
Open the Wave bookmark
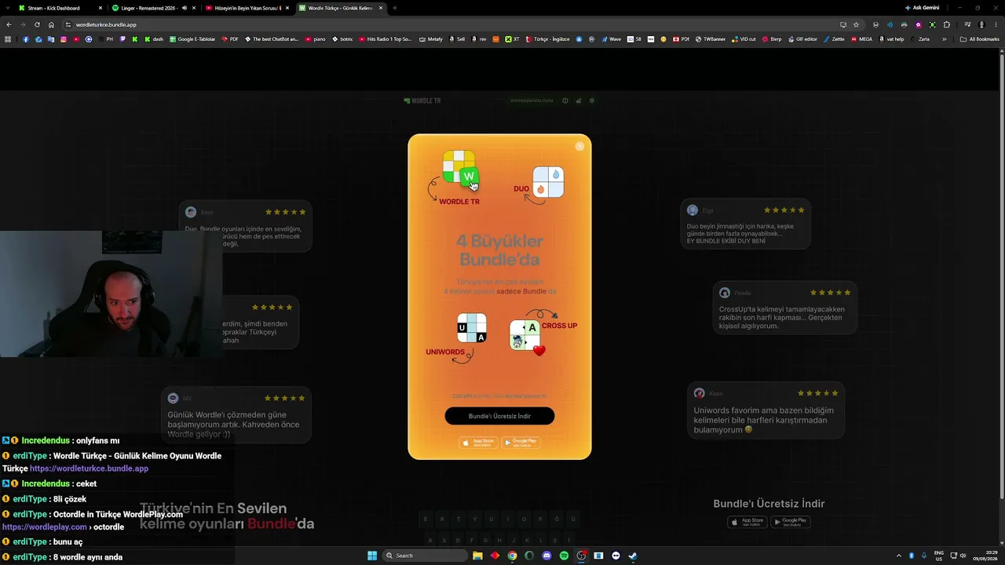click(x=611, y=38)
